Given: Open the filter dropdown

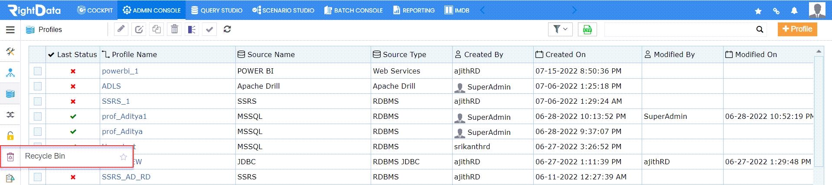Looking at the screenshot, I should (560, 29).
